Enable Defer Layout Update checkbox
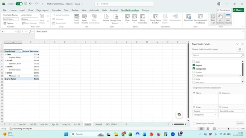 (x=194, y=123)
